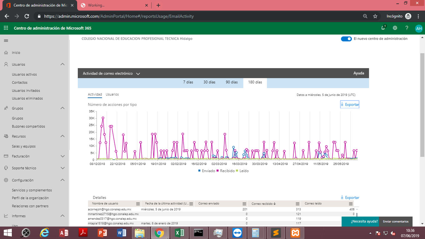Open Chrome's three-dot menu
The height and width of the screenshot is (239, 425).
click(x=418, y=16)
